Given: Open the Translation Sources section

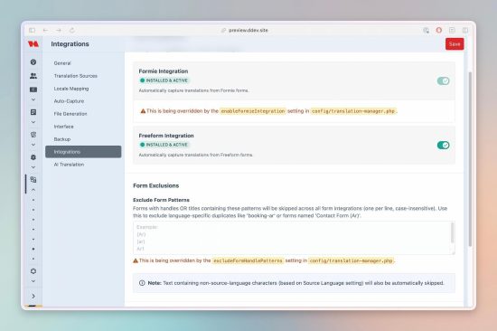Looking at the screenshot, I should click(x=83, y=76).
